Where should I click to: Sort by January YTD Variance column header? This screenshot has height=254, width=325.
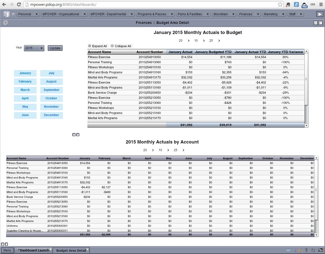click(285, 52)
